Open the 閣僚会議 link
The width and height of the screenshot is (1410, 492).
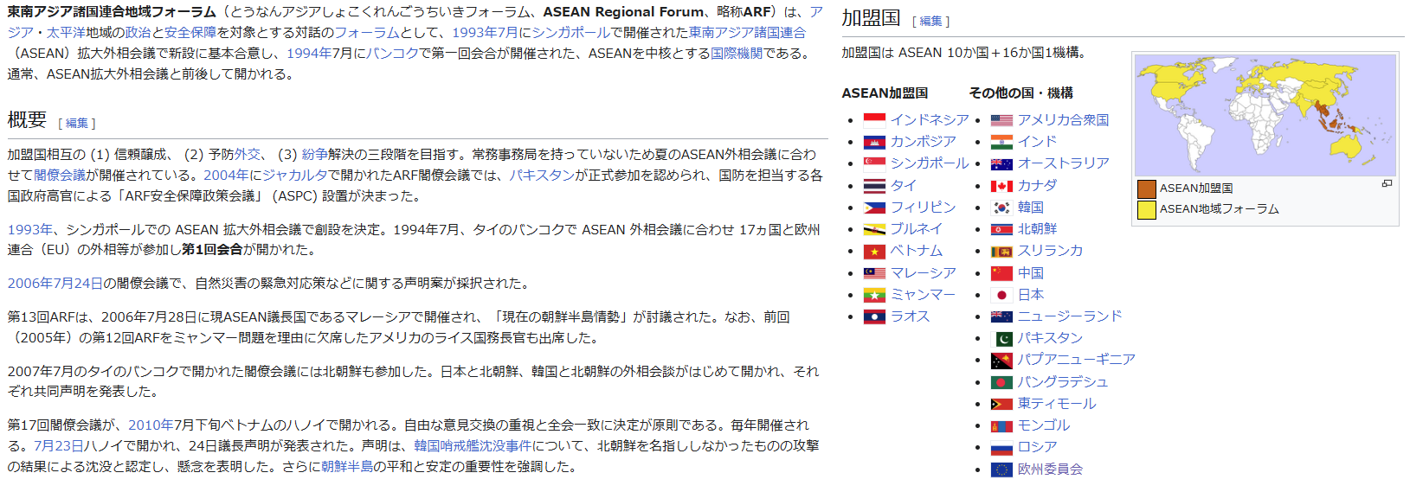(60, 175)
